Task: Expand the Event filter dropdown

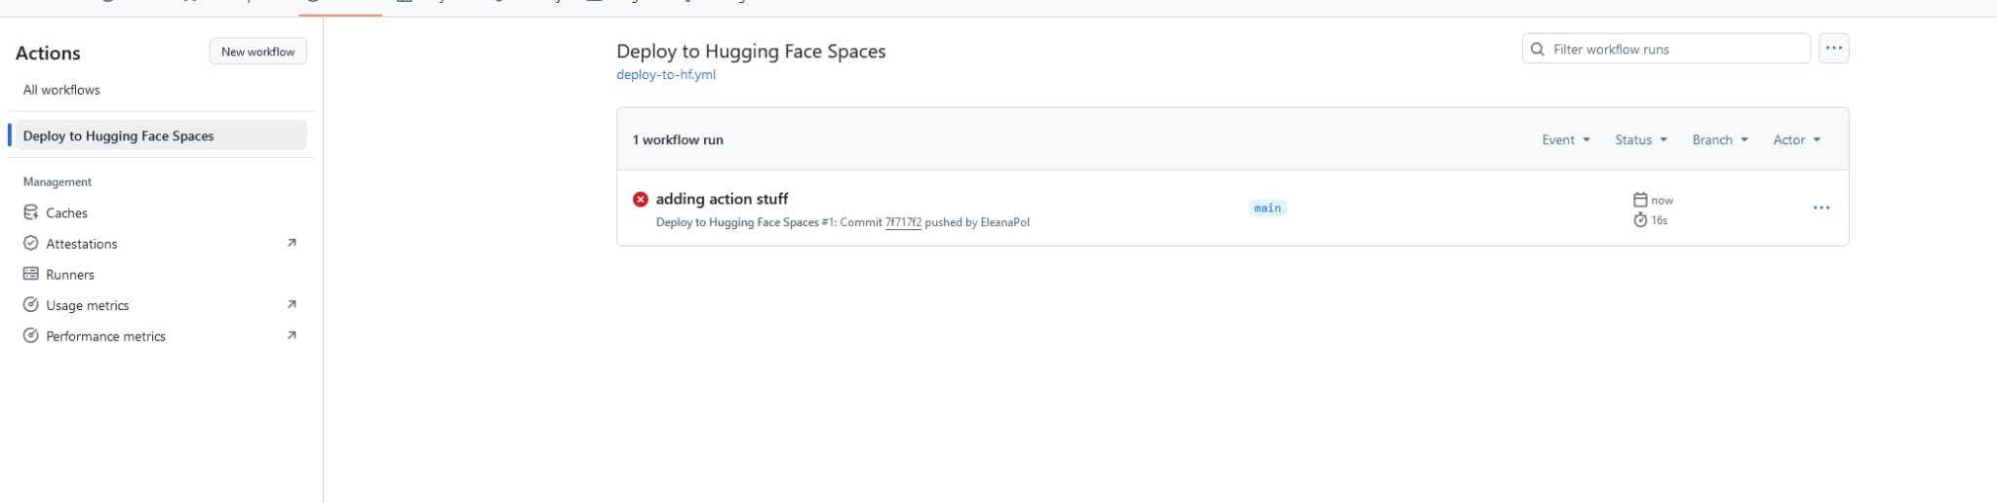Action: click(1566, 139)
